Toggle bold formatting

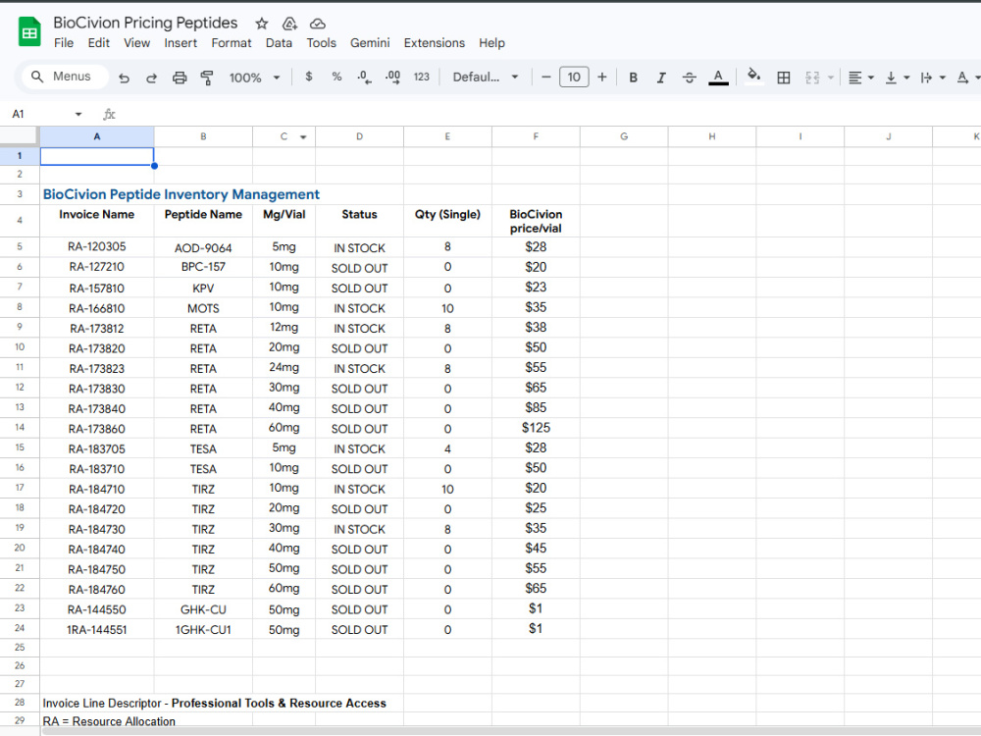click(633, 78)
